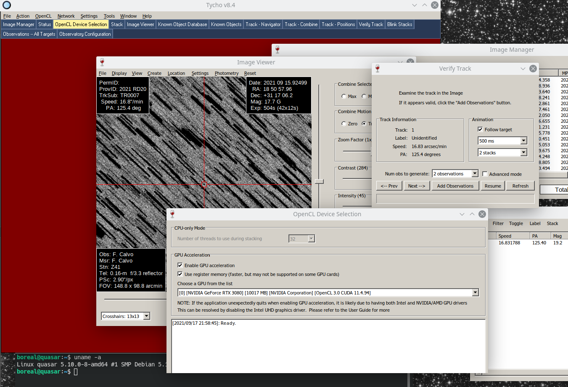This screenshot has height=387, width=568.
Task: Click the Resume button
Action: coord(493,186)
